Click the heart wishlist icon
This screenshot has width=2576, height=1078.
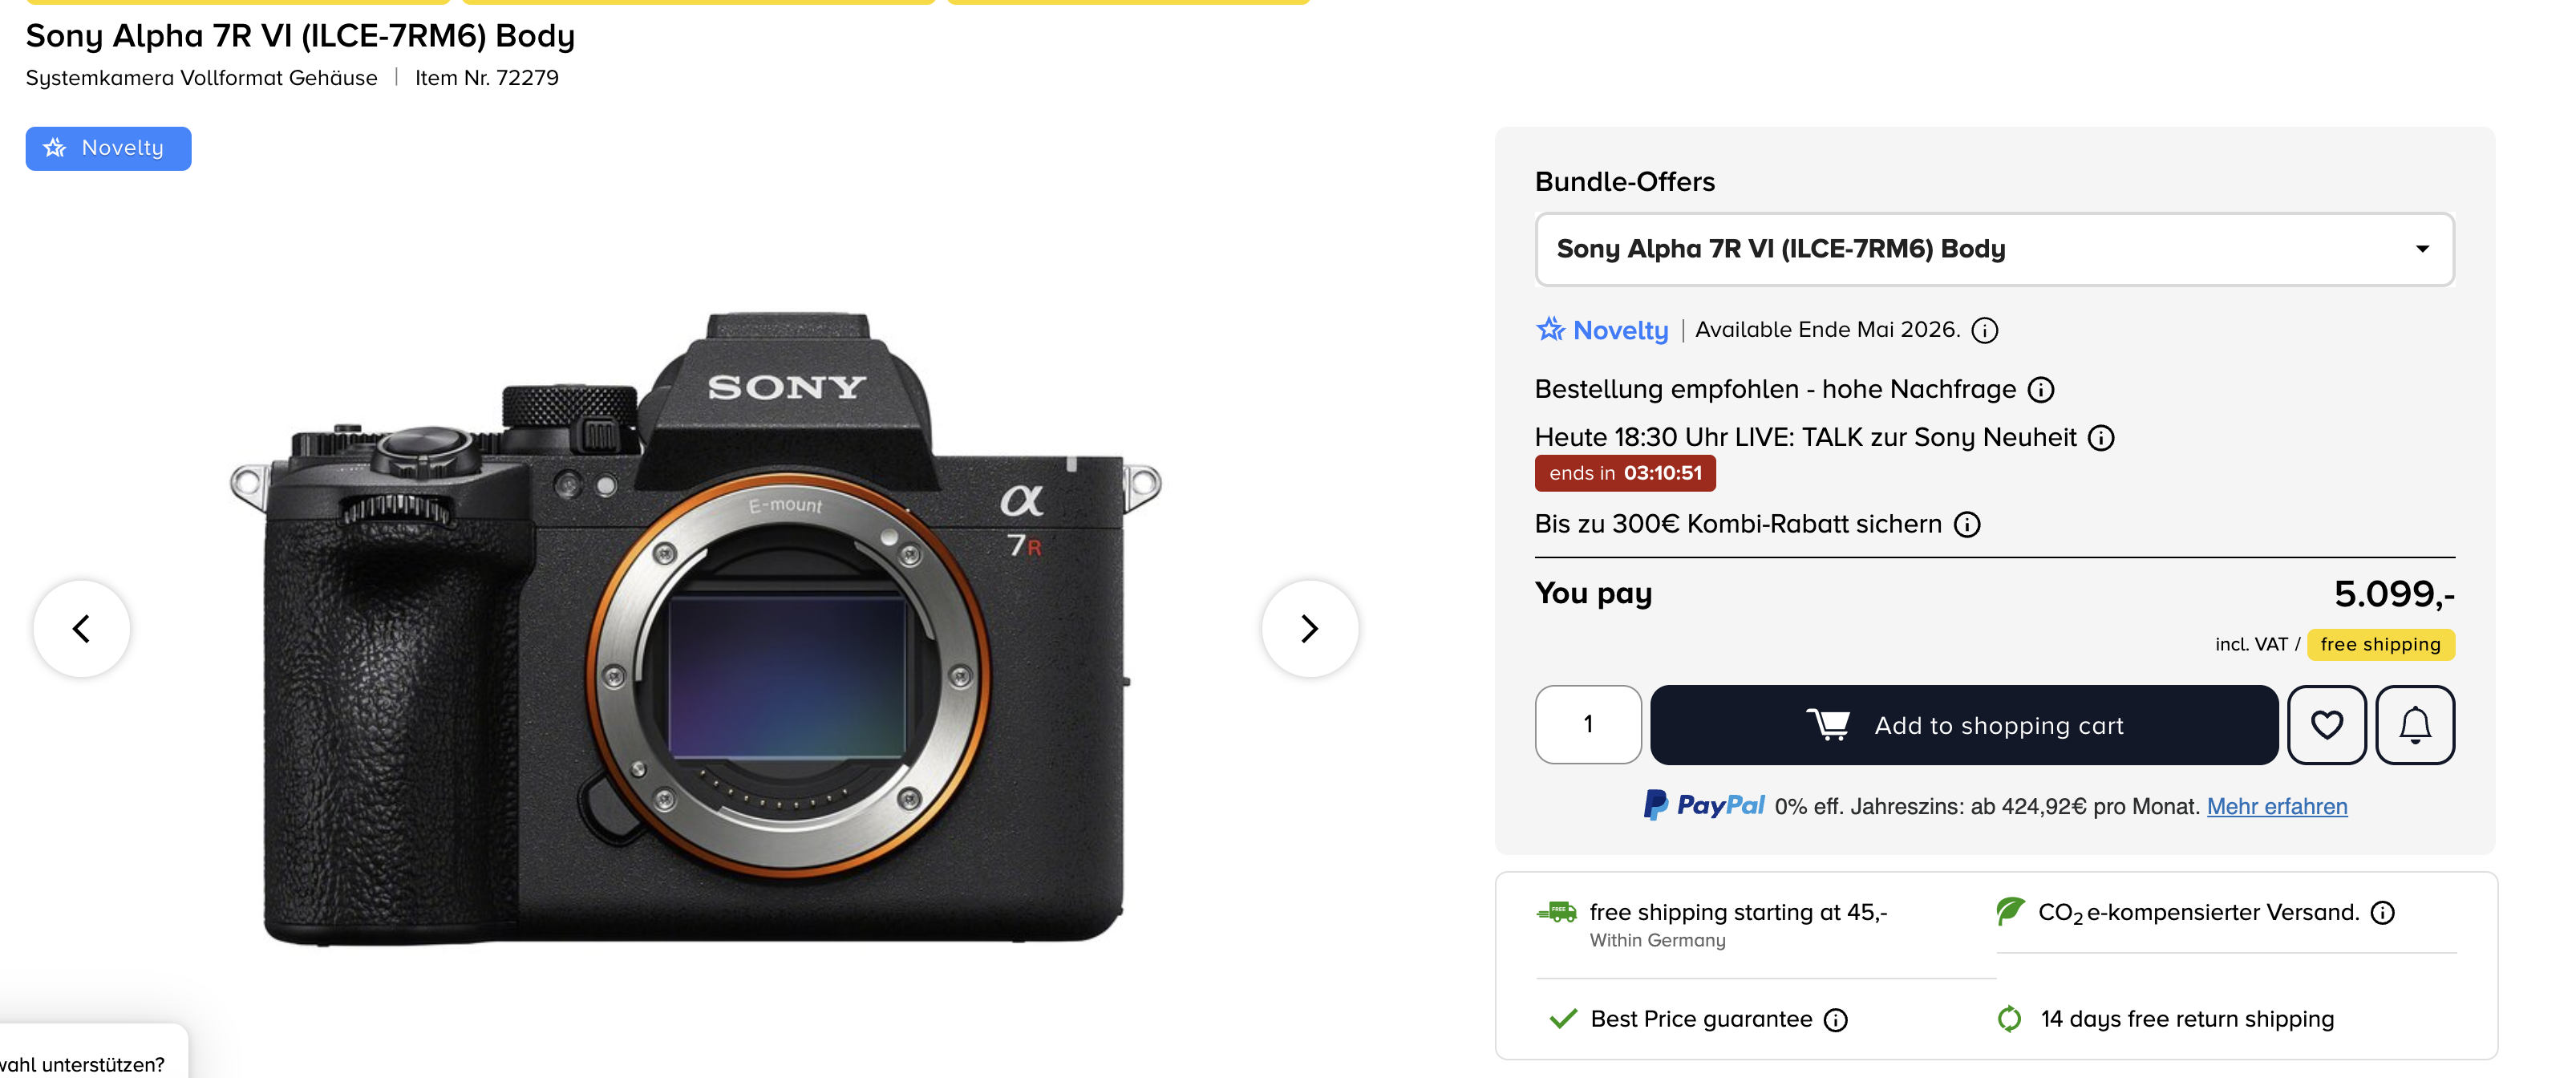pyautogui.click(x=2326, y=724)
